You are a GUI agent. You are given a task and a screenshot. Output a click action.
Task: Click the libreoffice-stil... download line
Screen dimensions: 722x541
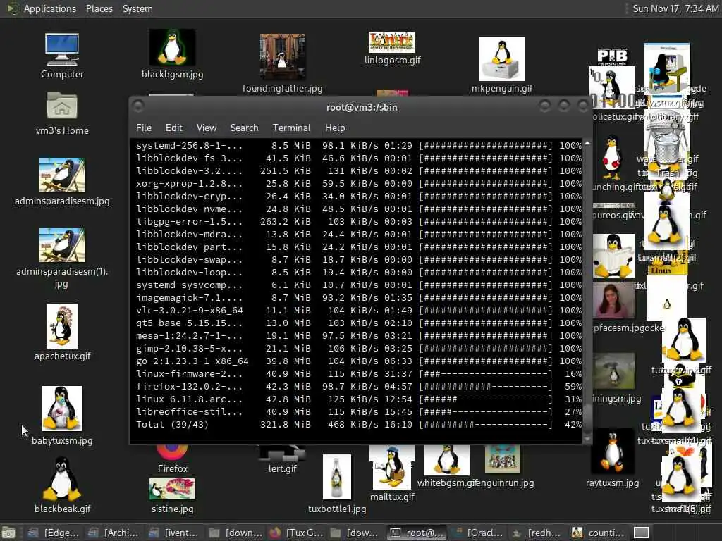coord(359,411)
